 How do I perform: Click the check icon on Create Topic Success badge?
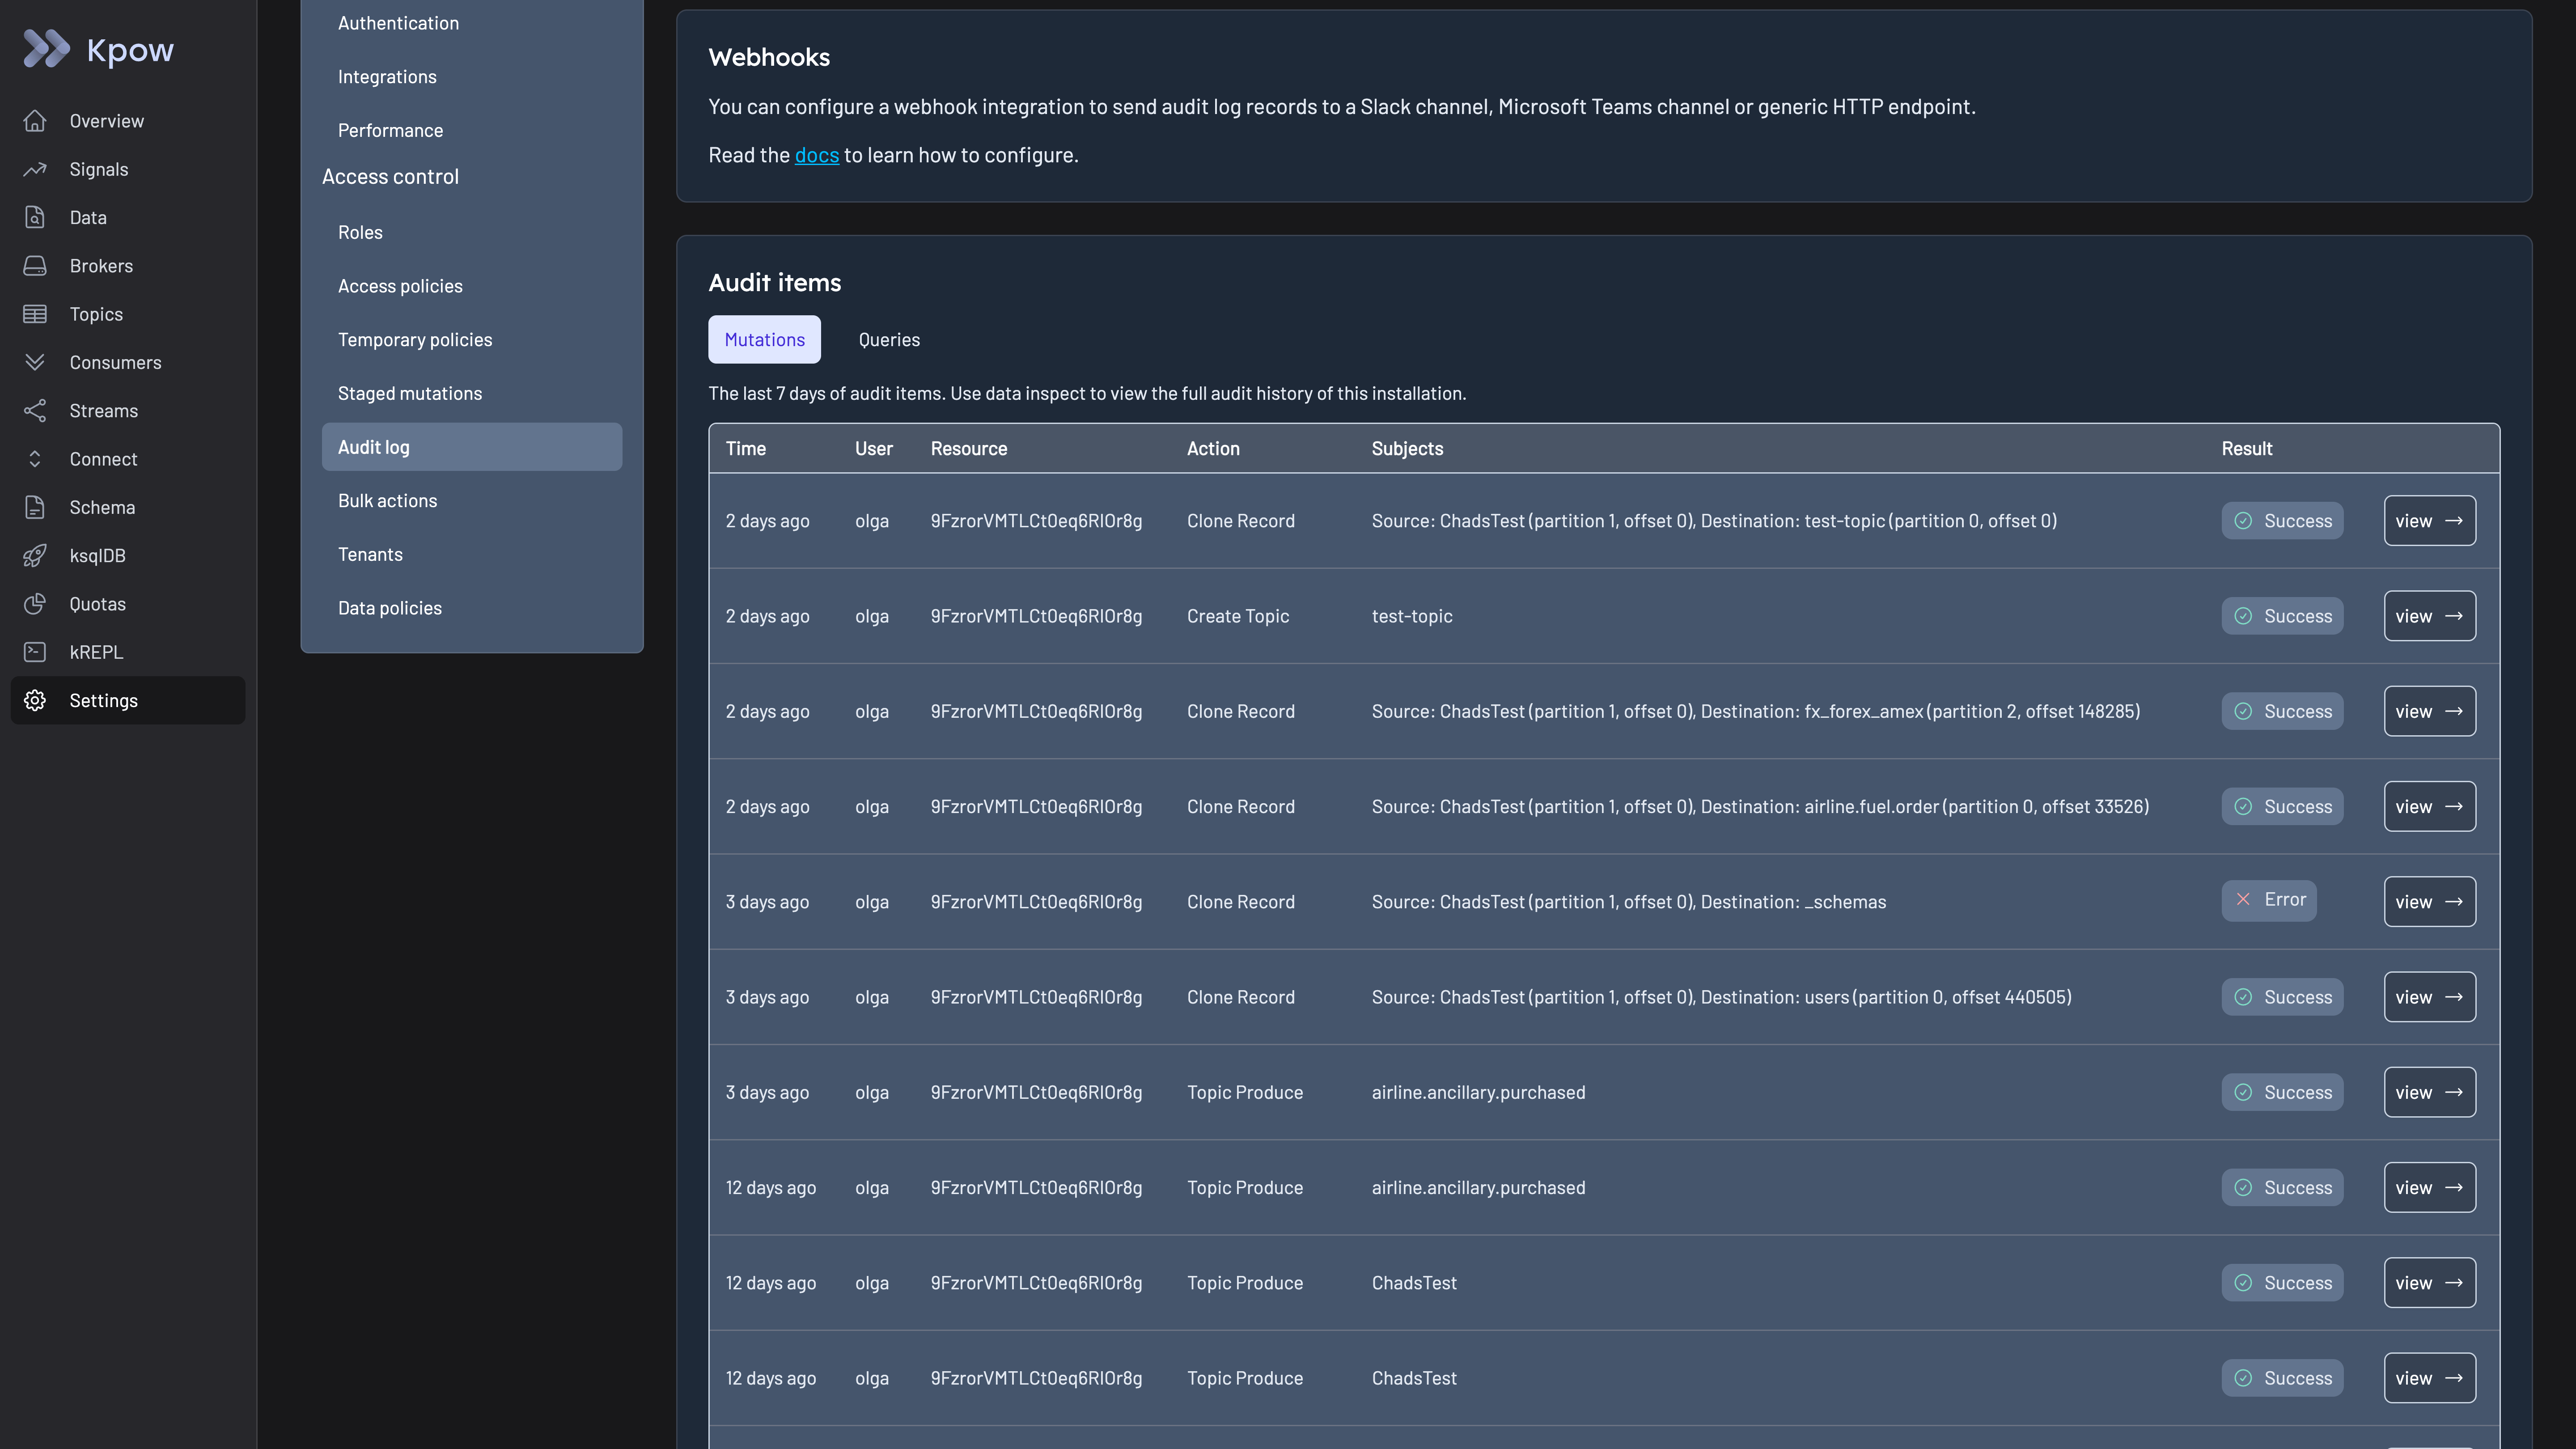[x=2243, y=616]
